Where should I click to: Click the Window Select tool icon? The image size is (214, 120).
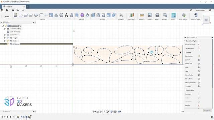(174, 15)
